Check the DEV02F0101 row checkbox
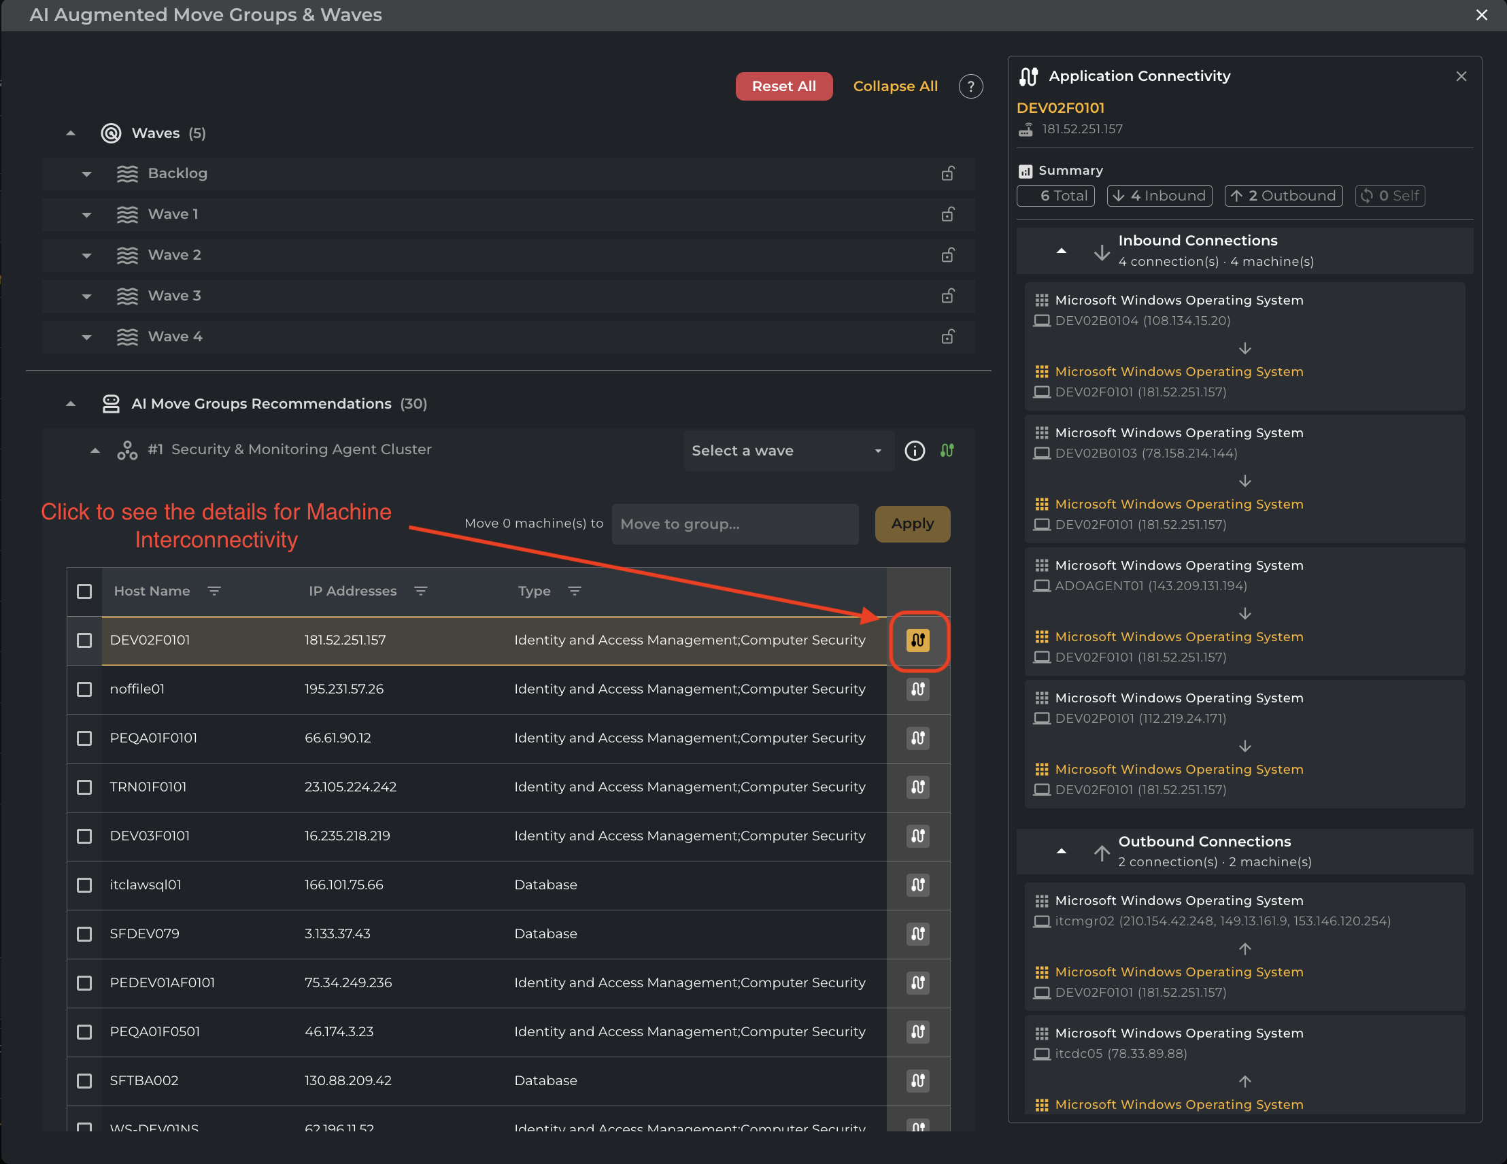 [84, 640]
